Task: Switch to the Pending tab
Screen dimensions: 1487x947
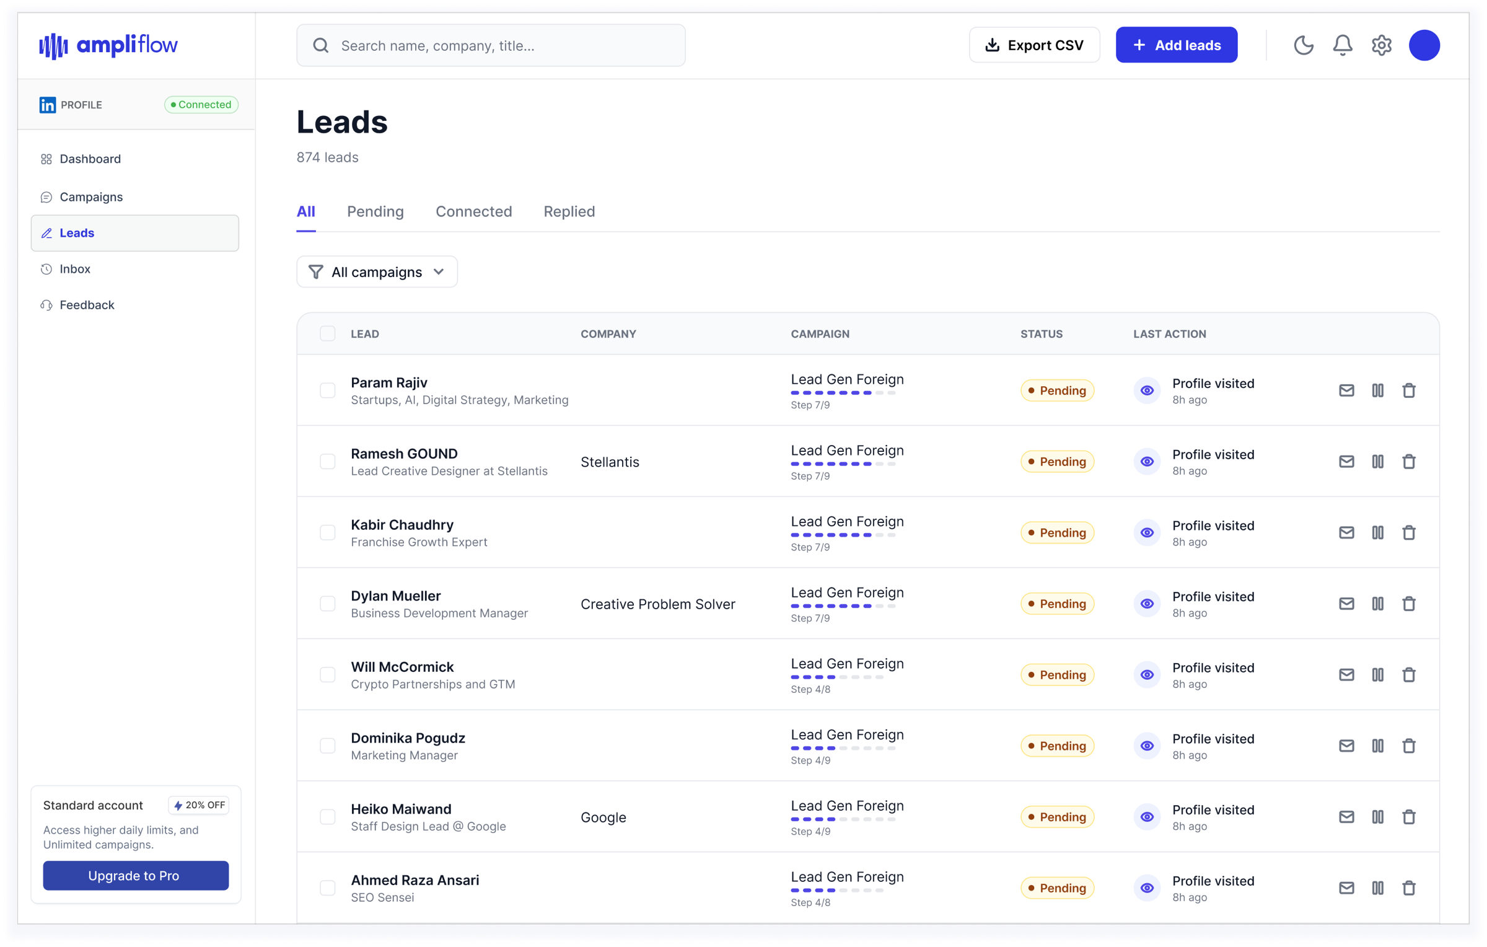Action: click(x=375, y=212)
